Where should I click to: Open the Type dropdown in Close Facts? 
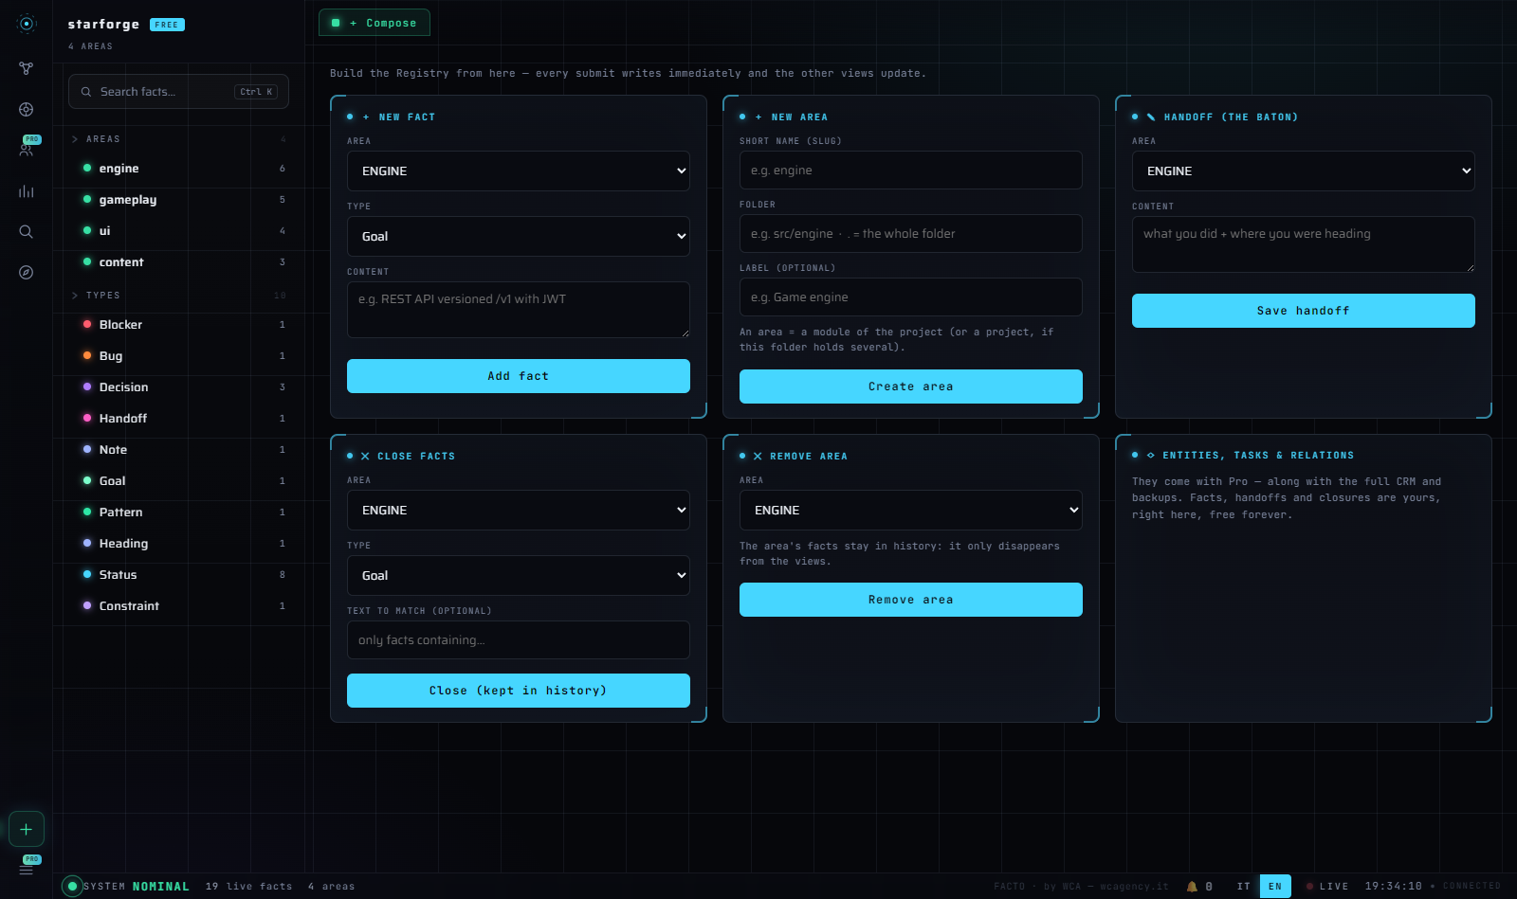(519, 576)
